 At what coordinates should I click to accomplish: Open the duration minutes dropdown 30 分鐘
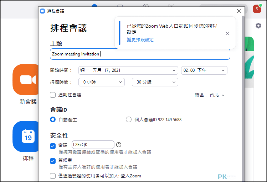(155, 82)
